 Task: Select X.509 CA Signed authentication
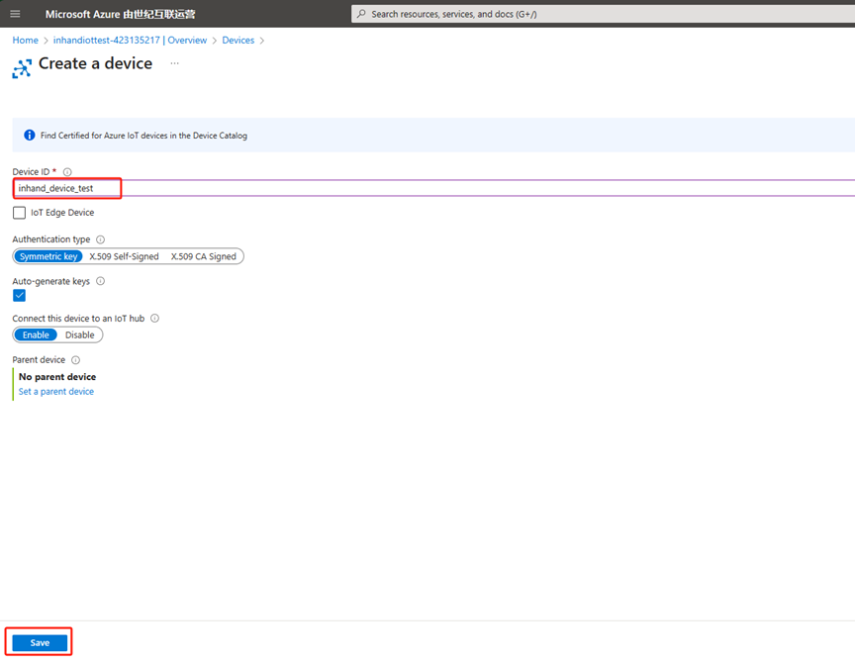click(203, 256)
